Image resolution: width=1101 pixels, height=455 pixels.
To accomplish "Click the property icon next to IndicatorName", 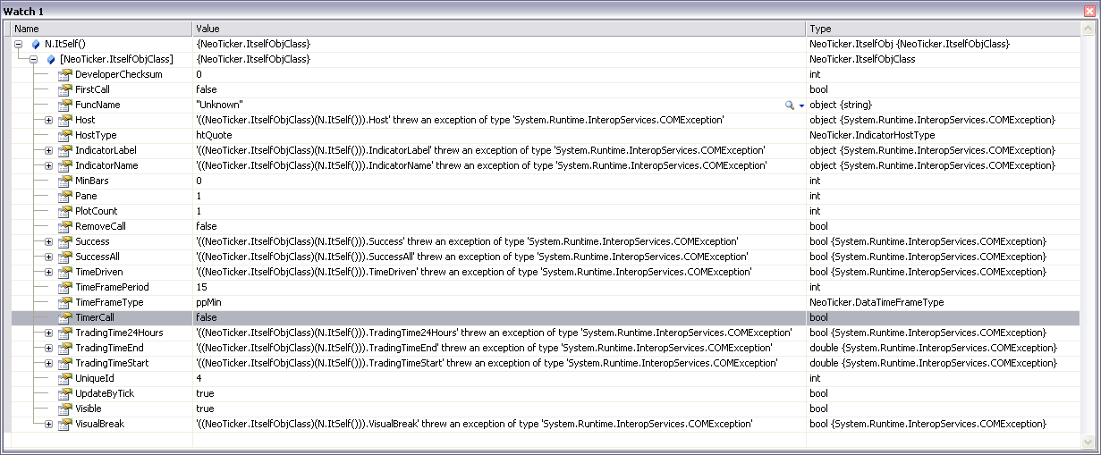I will (x=64, y=165).
